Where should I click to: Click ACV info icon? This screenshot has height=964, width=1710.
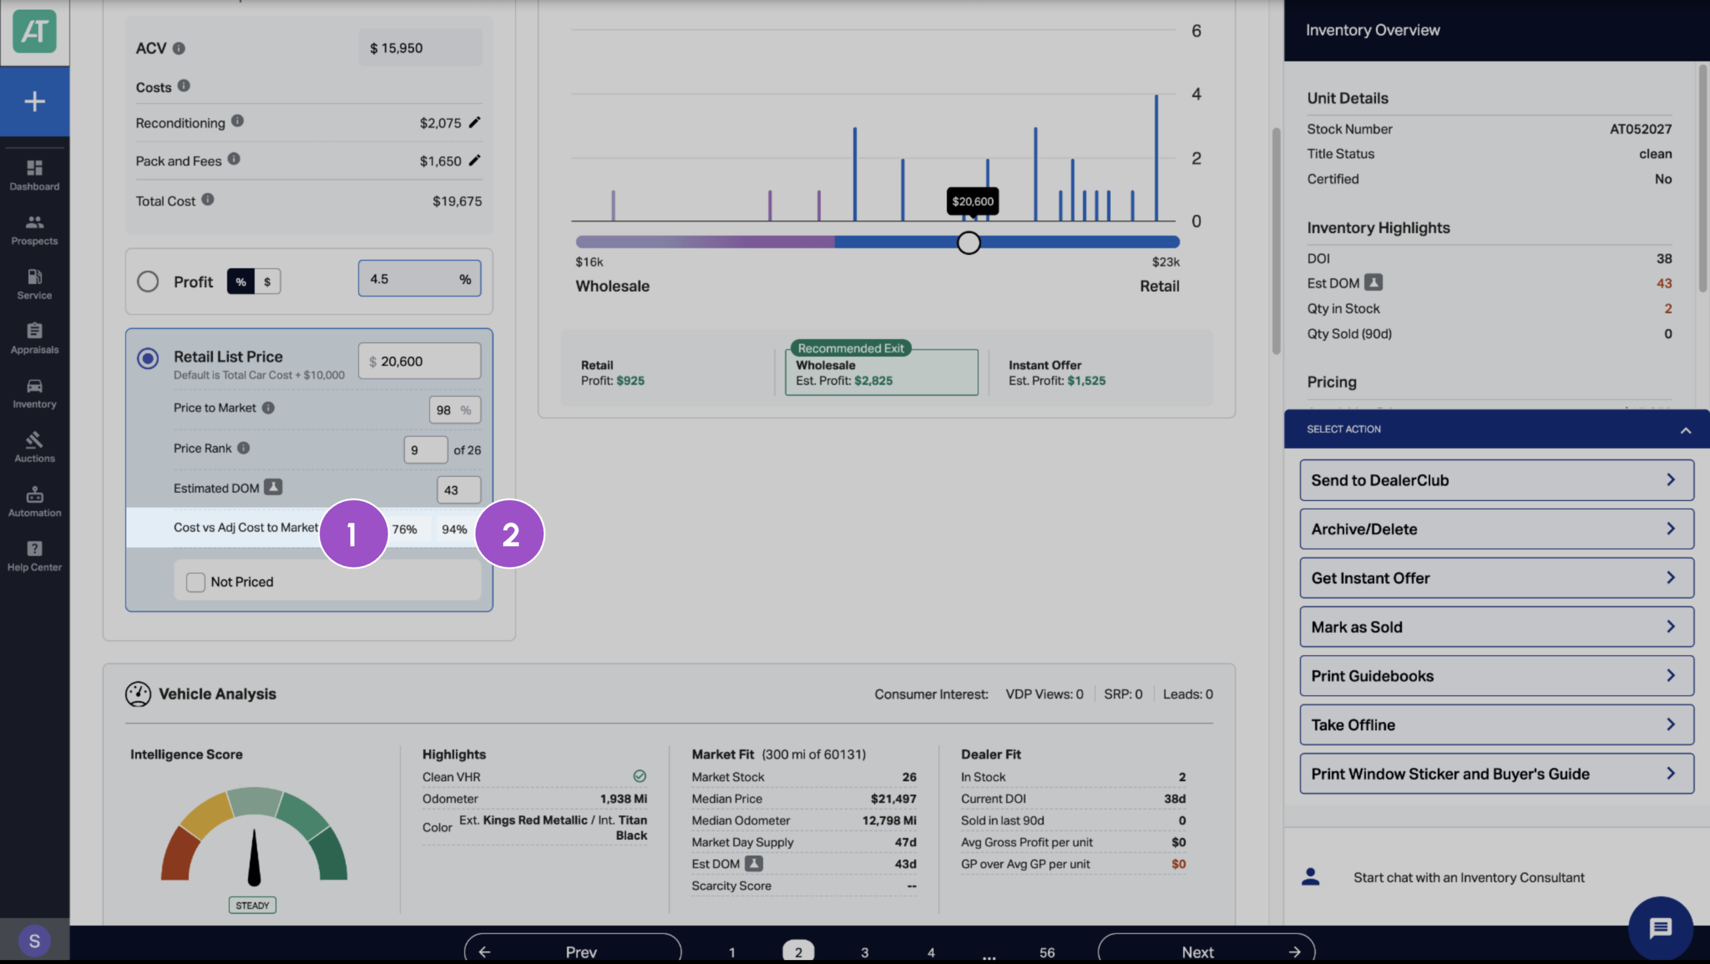click(179, 48)
